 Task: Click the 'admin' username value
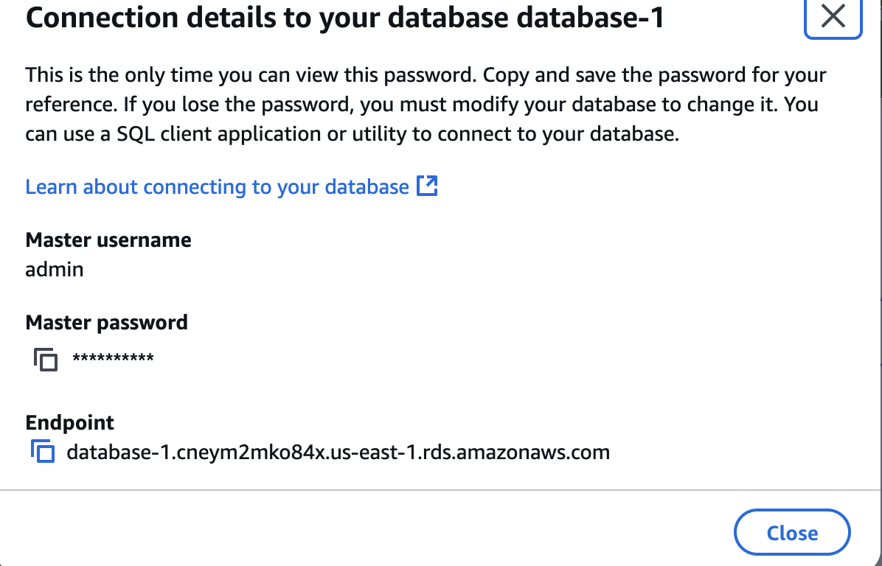tap(55, 270)
